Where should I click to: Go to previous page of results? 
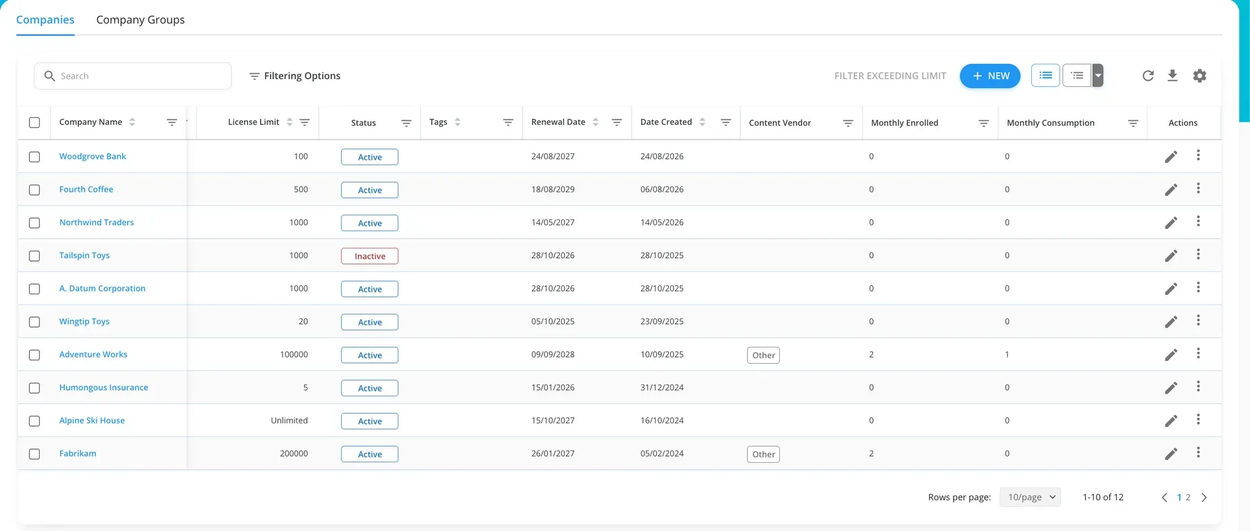pyautogui.click(x=1165, y=497)
